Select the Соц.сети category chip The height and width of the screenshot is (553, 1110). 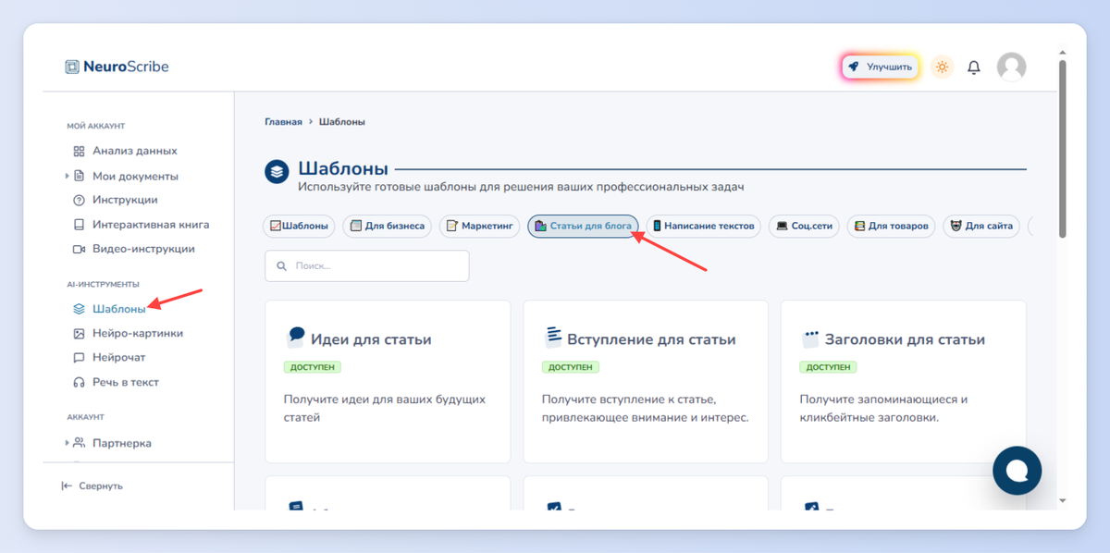(x=805, y=226)
